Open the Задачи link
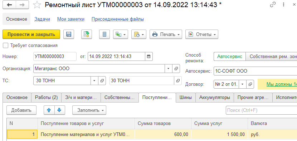 click(42, 19)
